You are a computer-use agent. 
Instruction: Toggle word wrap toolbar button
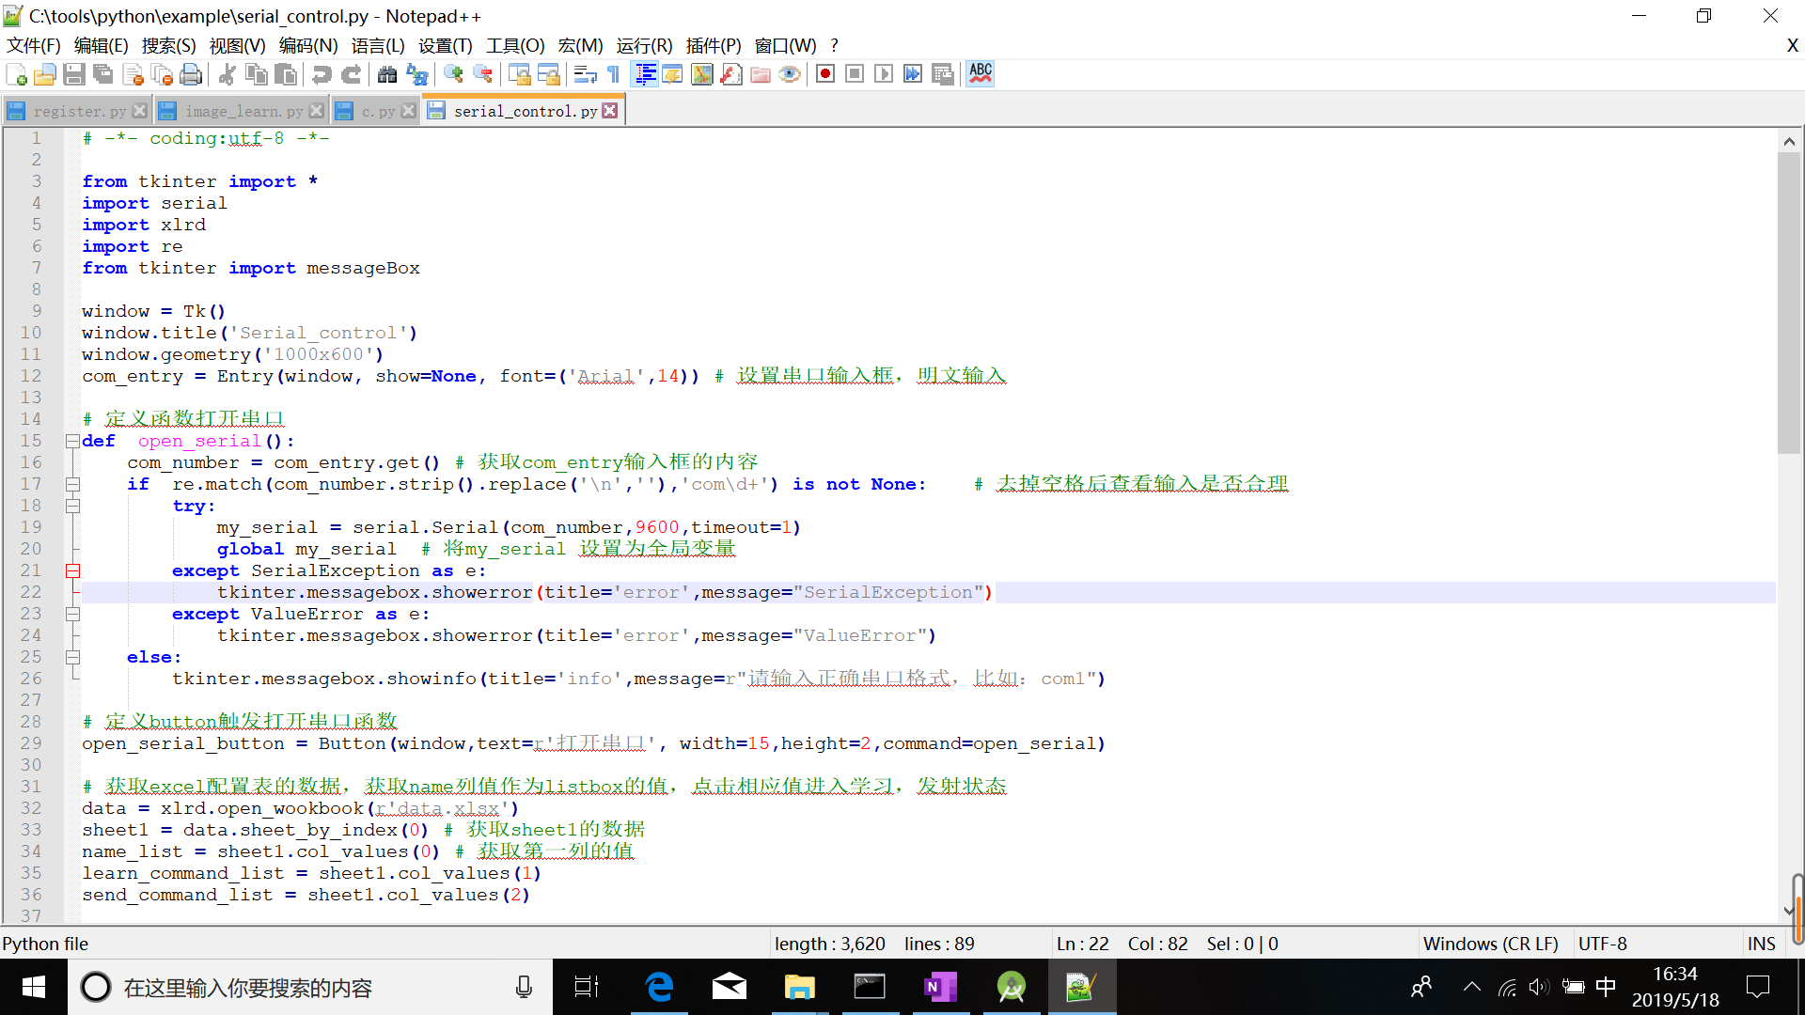585,74
